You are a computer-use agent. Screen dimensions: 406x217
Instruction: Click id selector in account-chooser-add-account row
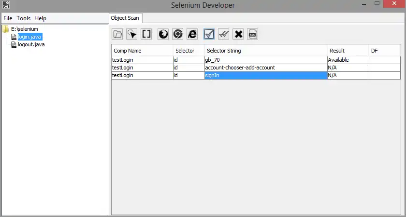(189, 68)
